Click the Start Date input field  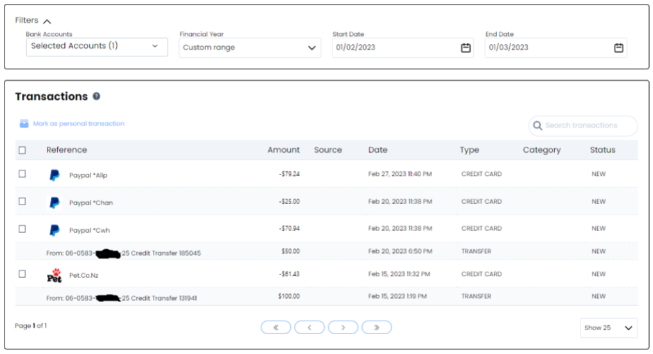coord(403,47)
